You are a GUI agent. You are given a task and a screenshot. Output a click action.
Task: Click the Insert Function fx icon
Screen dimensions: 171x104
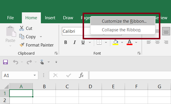(81, 75)
